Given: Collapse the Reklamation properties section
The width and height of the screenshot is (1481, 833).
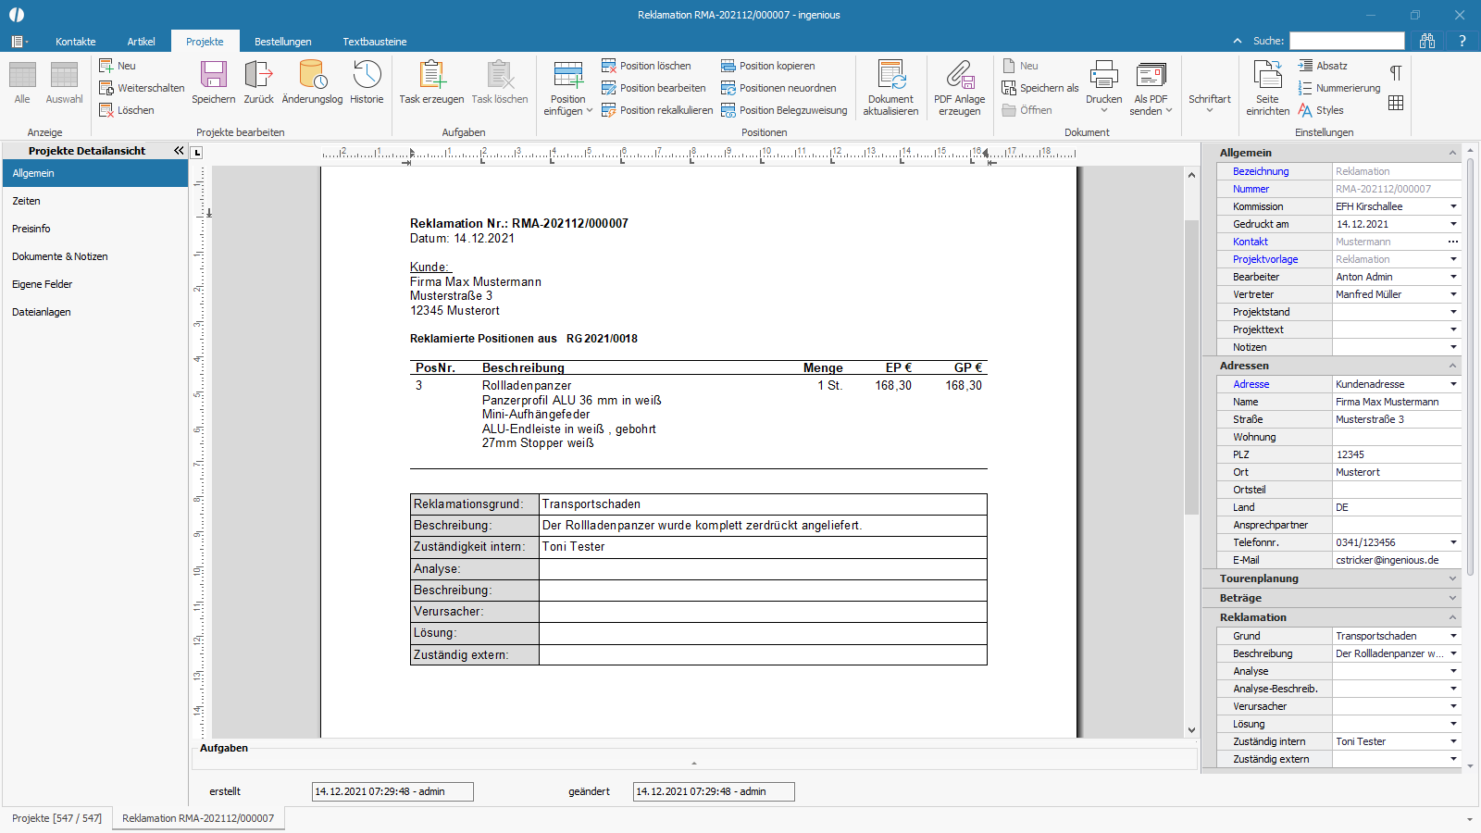Looking at the screenshot, I should click(1452, 617).
